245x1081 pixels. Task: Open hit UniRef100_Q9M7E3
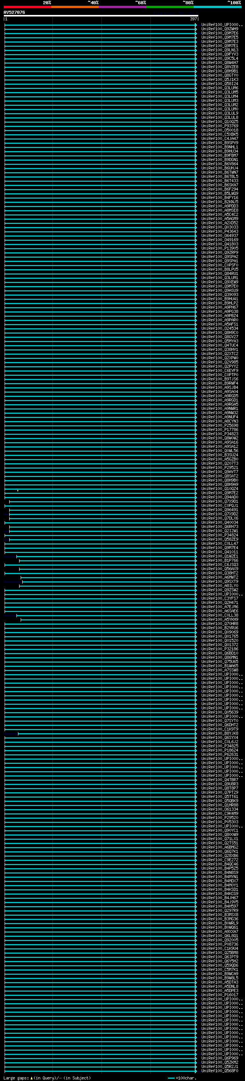[x=219, y=41]
